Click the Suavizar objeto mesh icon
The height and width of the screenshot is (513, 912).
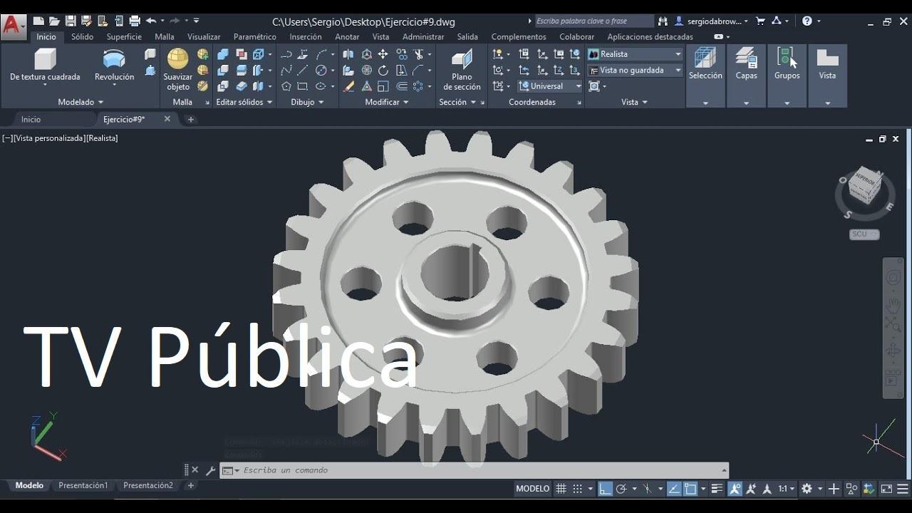pos(178,68)
